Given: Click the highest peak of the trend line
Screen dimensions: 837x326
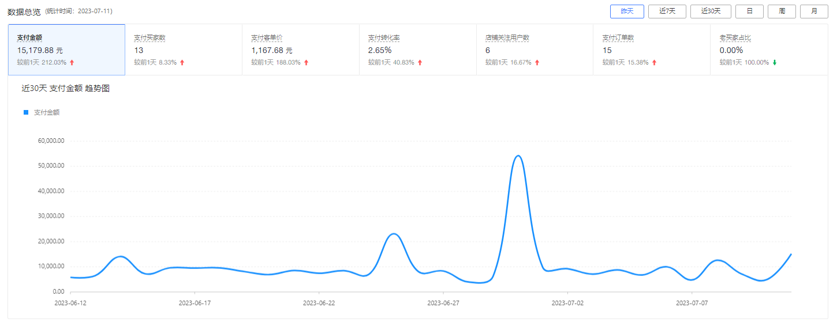Looking at the screenshot, I should 518,156.
